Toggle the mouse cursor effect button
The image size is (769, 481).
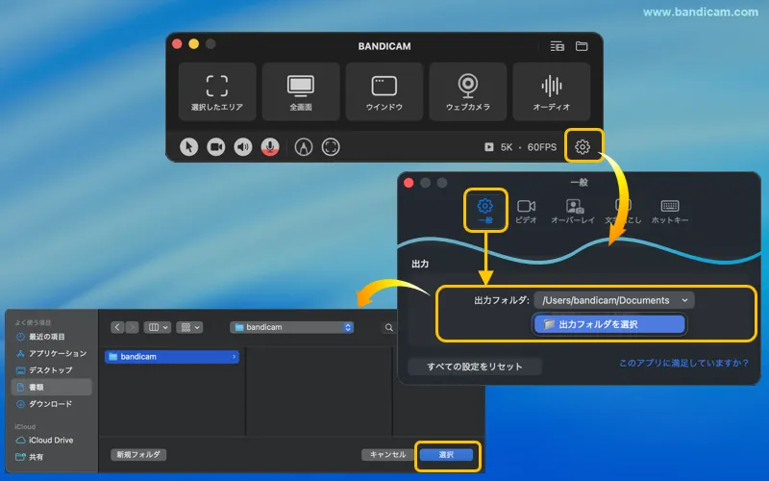click(x=188, y=147)
